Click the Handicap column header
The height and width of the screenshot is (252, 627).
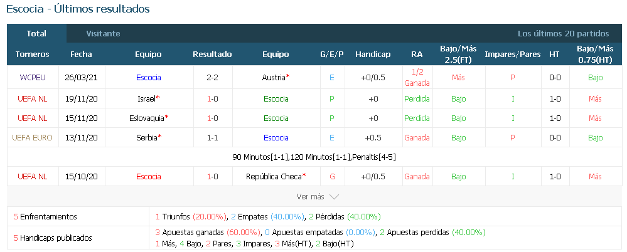(x=373, y=55)
